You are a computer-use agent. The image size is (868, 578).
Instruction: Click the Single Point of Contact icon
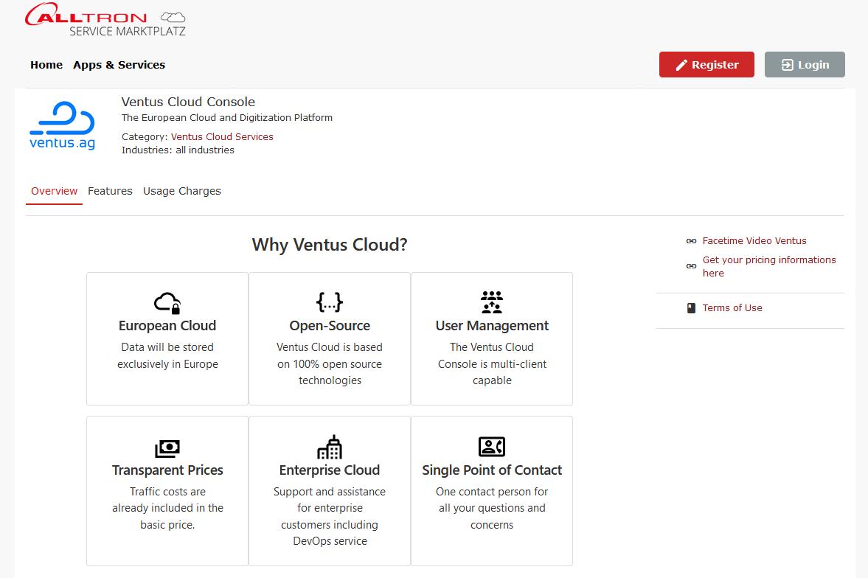(x=492, y=447)
